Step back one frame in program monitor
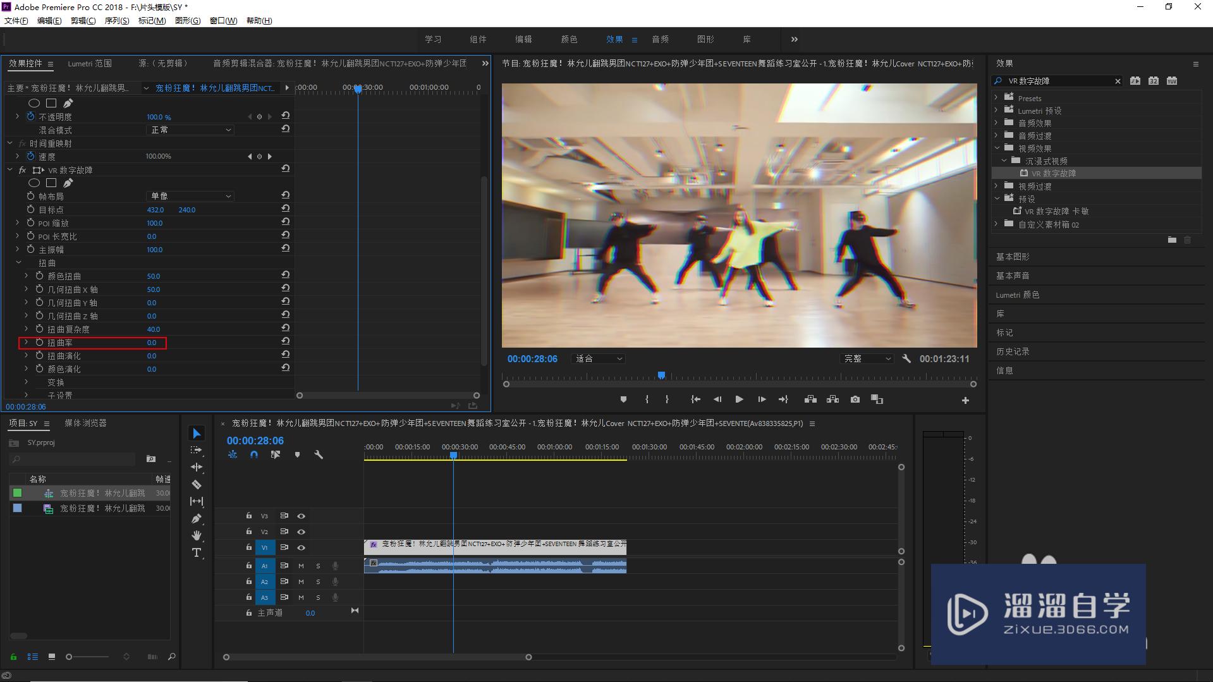1213x682 pixels. pos(717,399)
